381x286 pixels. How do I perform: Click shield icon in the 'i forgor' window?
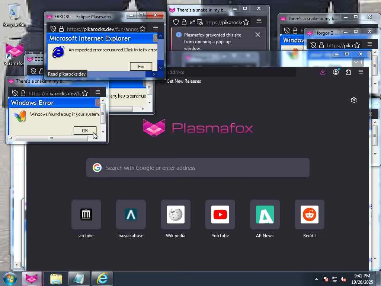click(x=313, y=45)
